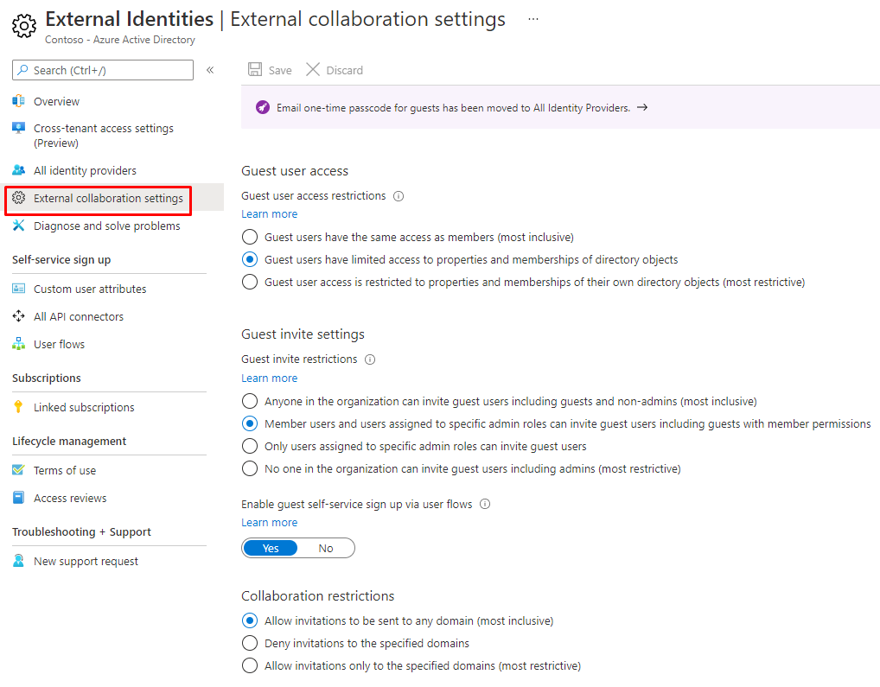
Task: Follow the arrow on the passcode notification banner
Action: tap(641, 108)
